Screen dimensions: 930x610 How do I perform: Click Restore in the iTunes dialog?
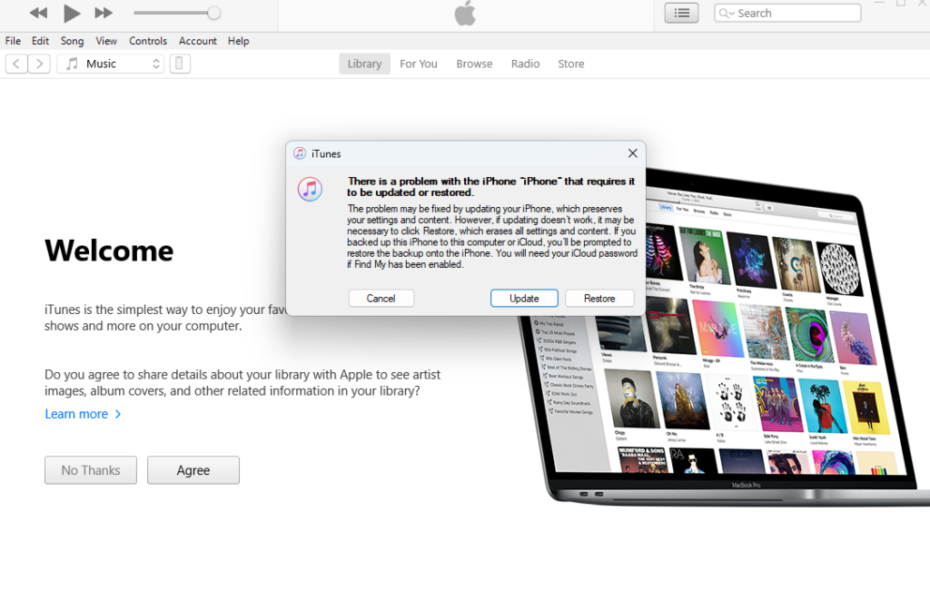599,298
